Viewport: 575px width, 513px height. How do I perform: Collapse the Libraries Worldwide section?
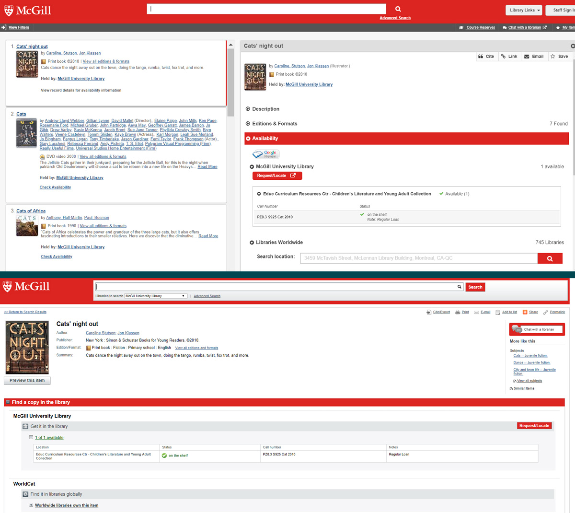tap(252, 243)
